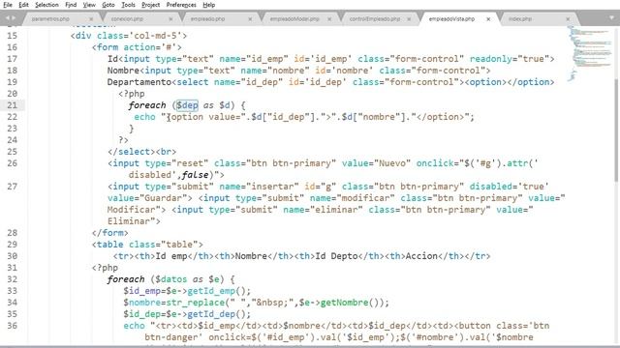The image size is (620, 348).
Task: Place cursor on the highlighted $dep variable
Action: click(187, 105)
